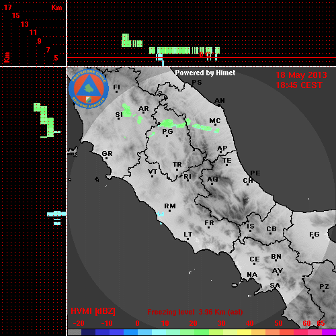Click the FI city label
Image resolution: width=336 pixels, height=336 pixels.
click(116, 87)
